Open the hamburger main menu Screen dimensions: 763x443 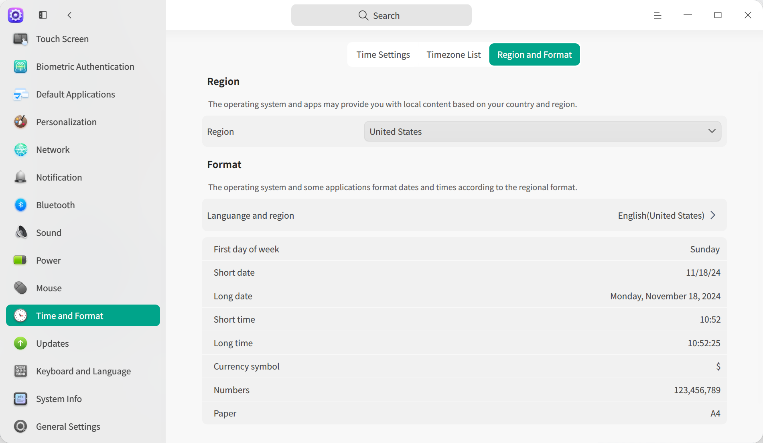click(657, 15)
